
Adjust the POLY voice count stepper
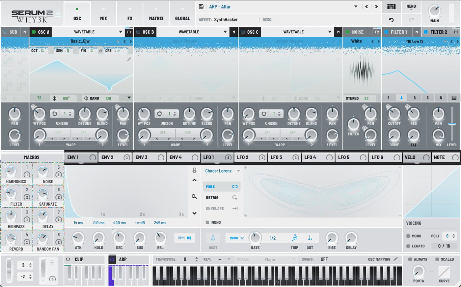[x=453, y=236]
